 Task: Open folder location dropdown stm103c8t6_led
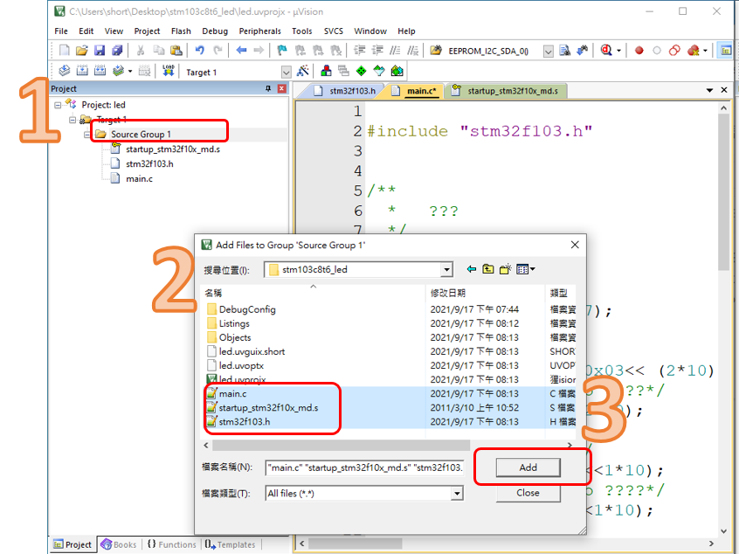(445, 270)
